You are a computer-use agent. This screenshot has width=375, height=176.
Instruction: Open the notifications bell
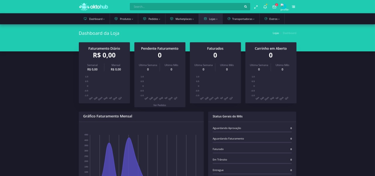tap(265, 7)
